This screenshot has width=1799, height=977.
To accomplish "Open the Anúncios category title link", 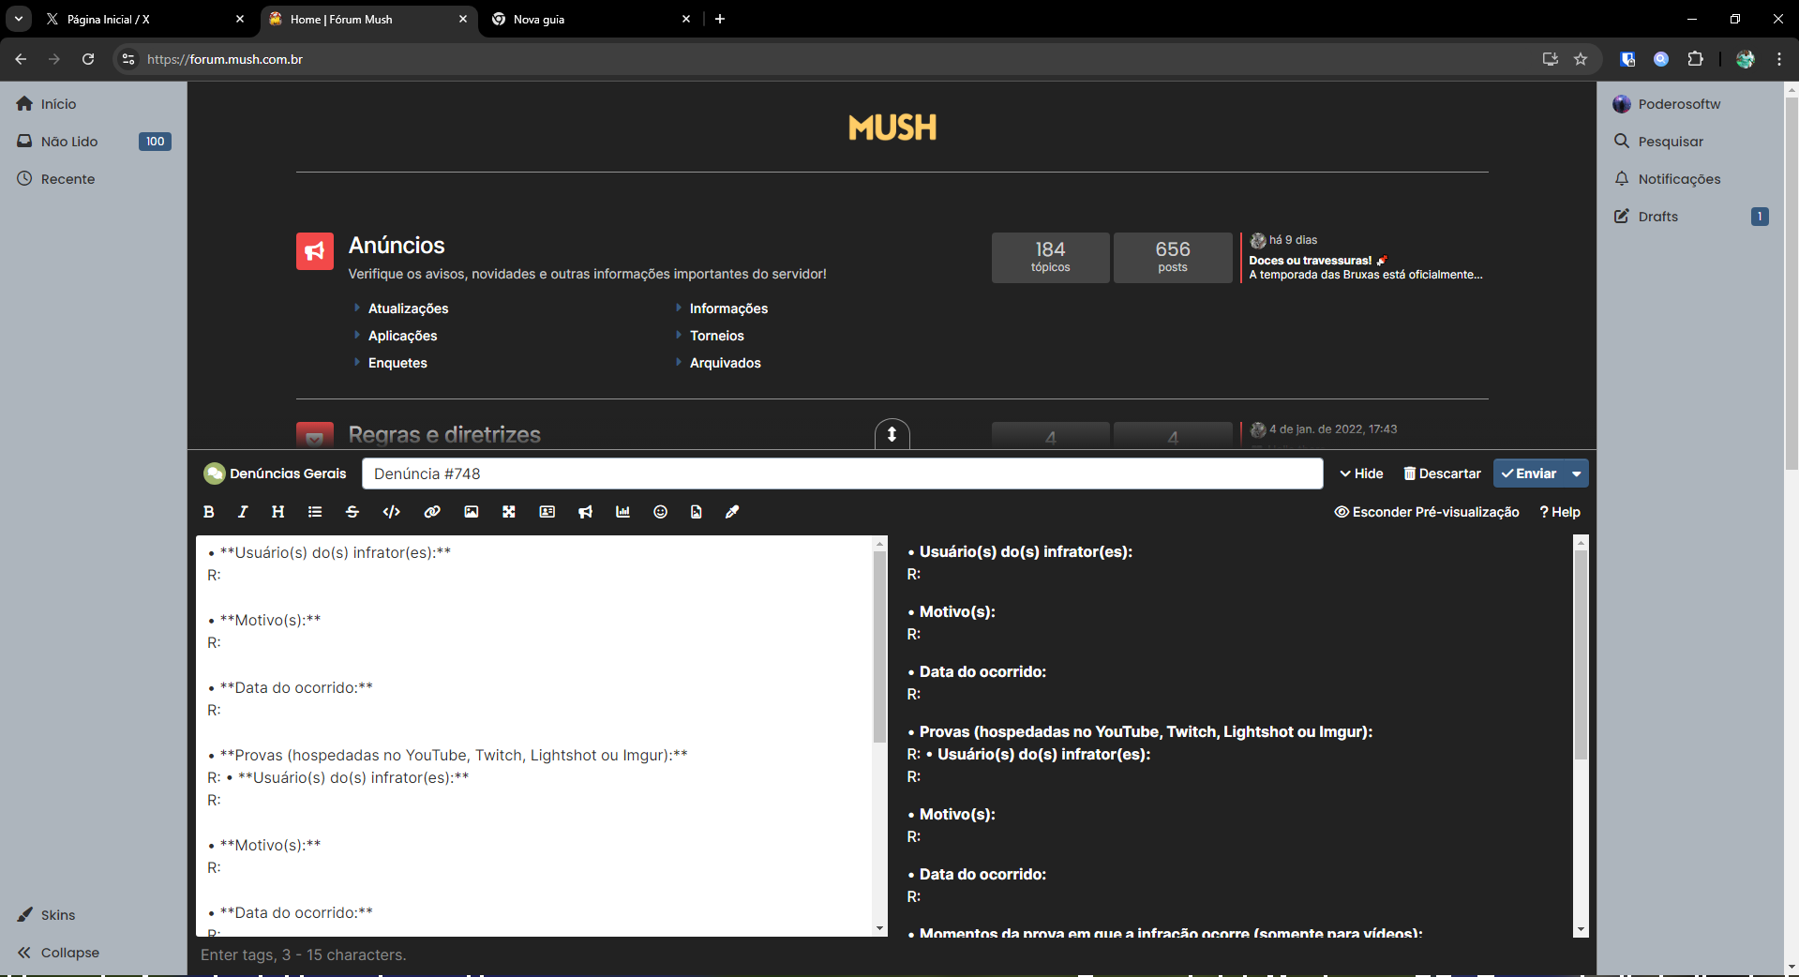I will [x=397, y=246].
